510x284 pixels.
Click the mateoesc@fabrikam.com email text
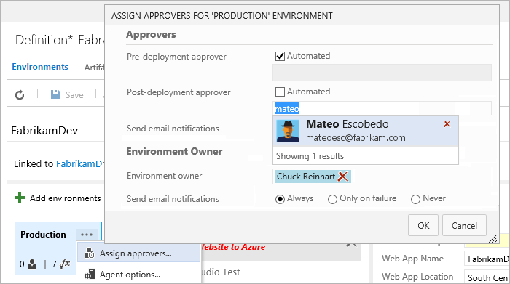point(356,138)
